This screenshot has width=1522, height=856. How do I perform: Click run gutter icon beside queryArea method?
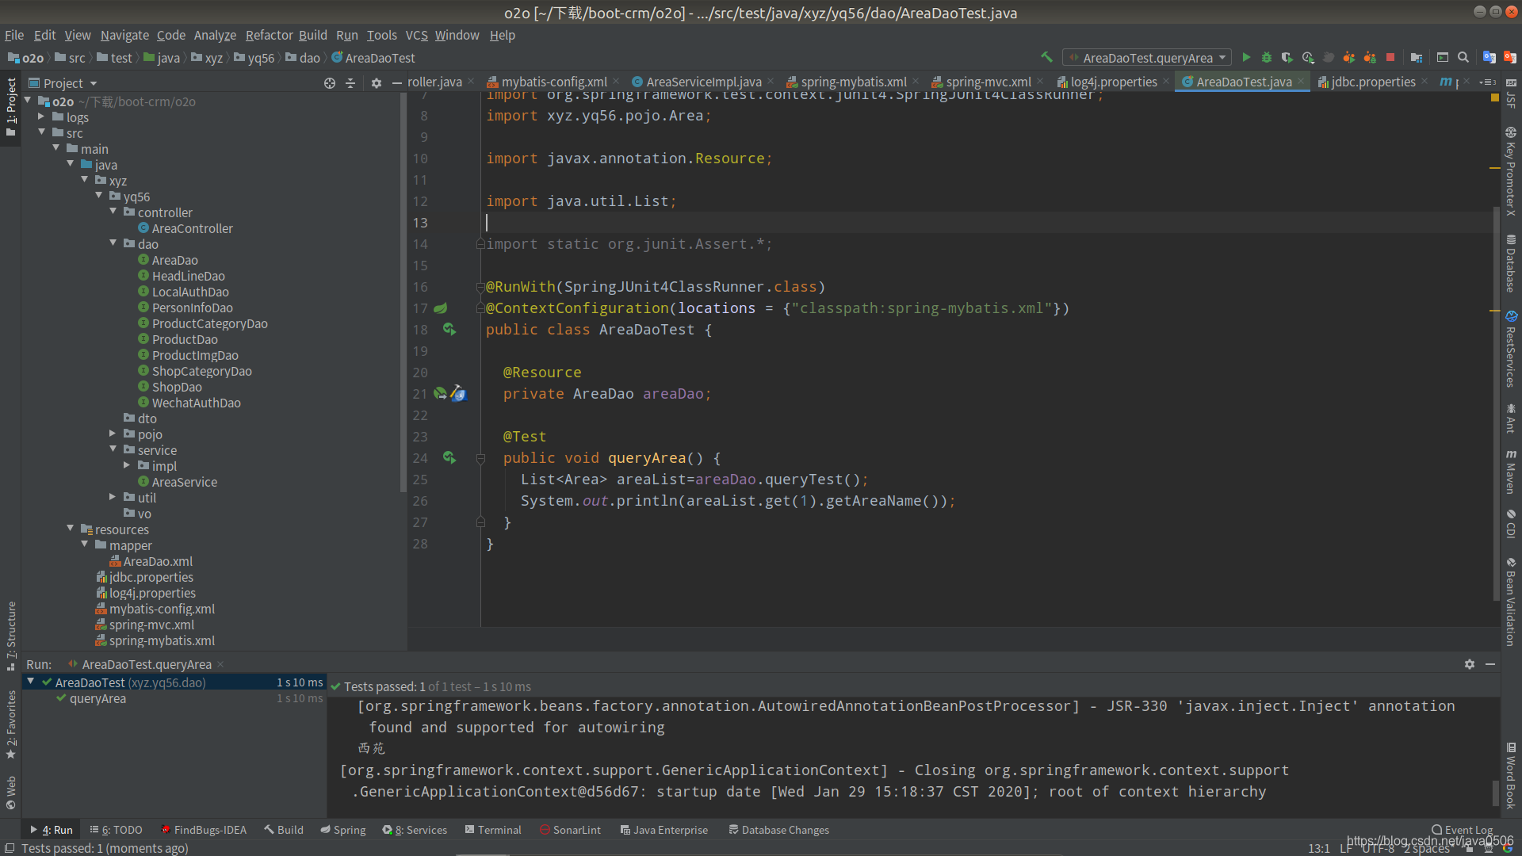pyautogui.click(x=449, y=457)
